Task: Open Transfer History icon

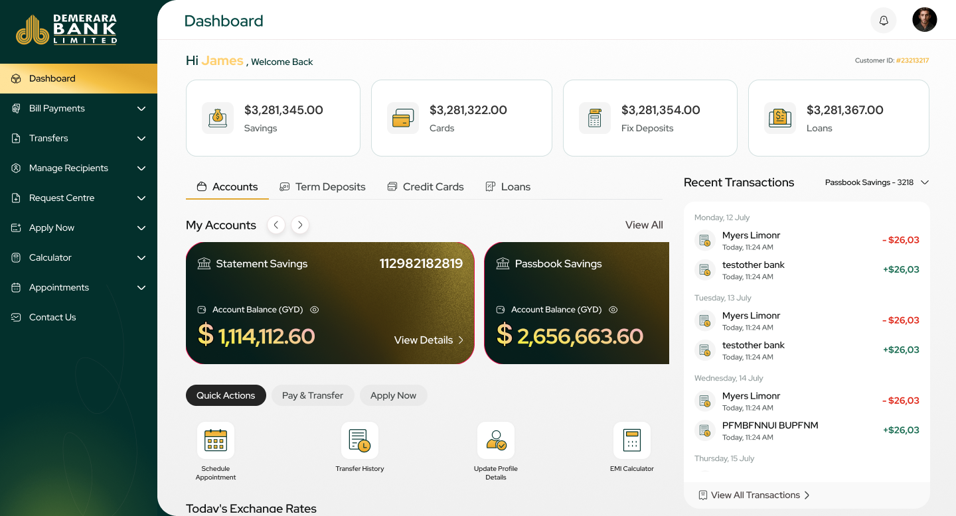Action: coord(360,440)
